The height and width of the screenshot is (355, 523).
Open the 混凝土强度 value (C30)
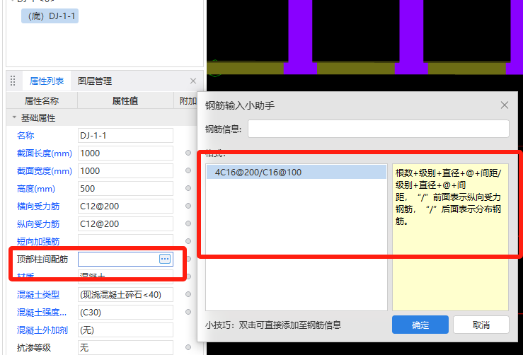pyautogui.click(x=125, y=312)
